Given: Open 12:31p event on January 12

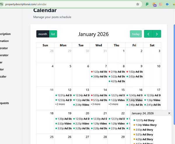Looking at the screenshot, I should 63,95.
